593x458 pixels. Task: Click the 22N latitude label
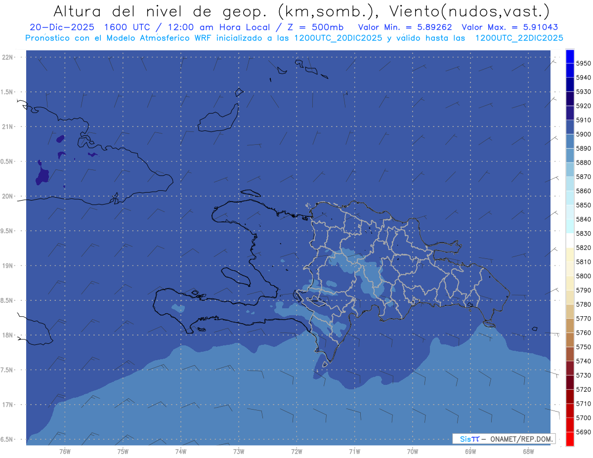pos(7,57)
